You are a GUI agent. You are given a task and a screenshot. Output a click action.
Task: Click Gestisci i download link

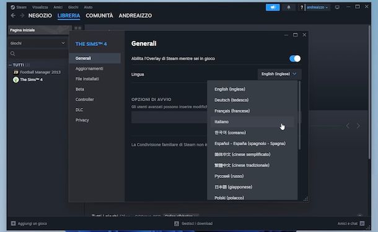pos(197,223)
